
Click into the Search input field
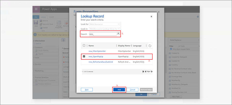[x=103, y=34]
